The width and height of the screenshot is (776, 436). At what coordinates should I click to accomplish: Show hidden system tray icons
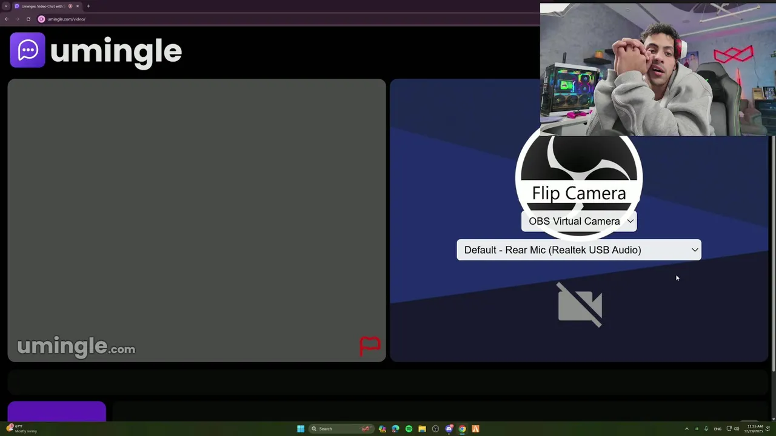click(687, 429)
